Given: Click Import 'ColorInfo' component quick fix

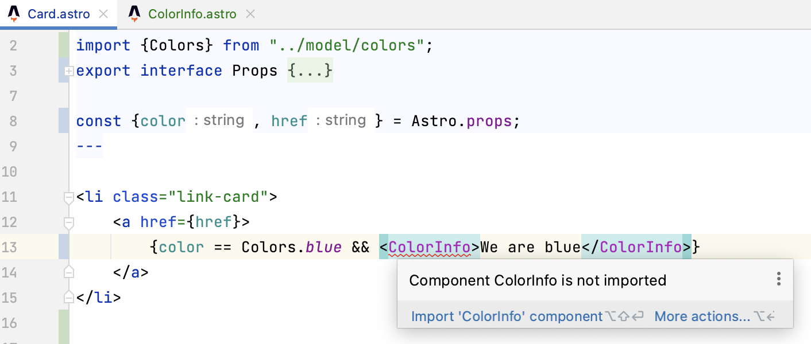Looking at the screenshot, I should (507, 316).
